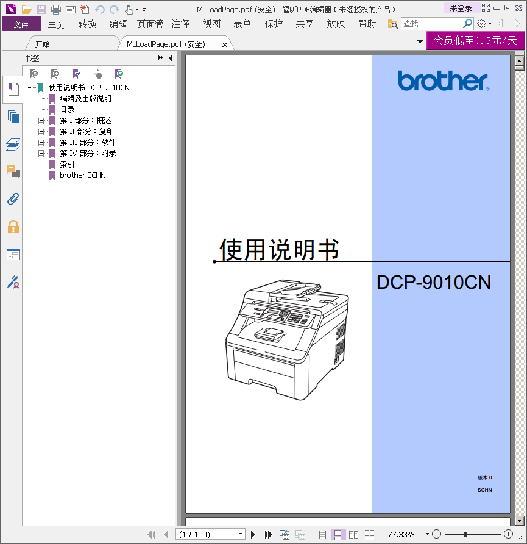Switch to the 开始 document tab

(x=42, y=44)
